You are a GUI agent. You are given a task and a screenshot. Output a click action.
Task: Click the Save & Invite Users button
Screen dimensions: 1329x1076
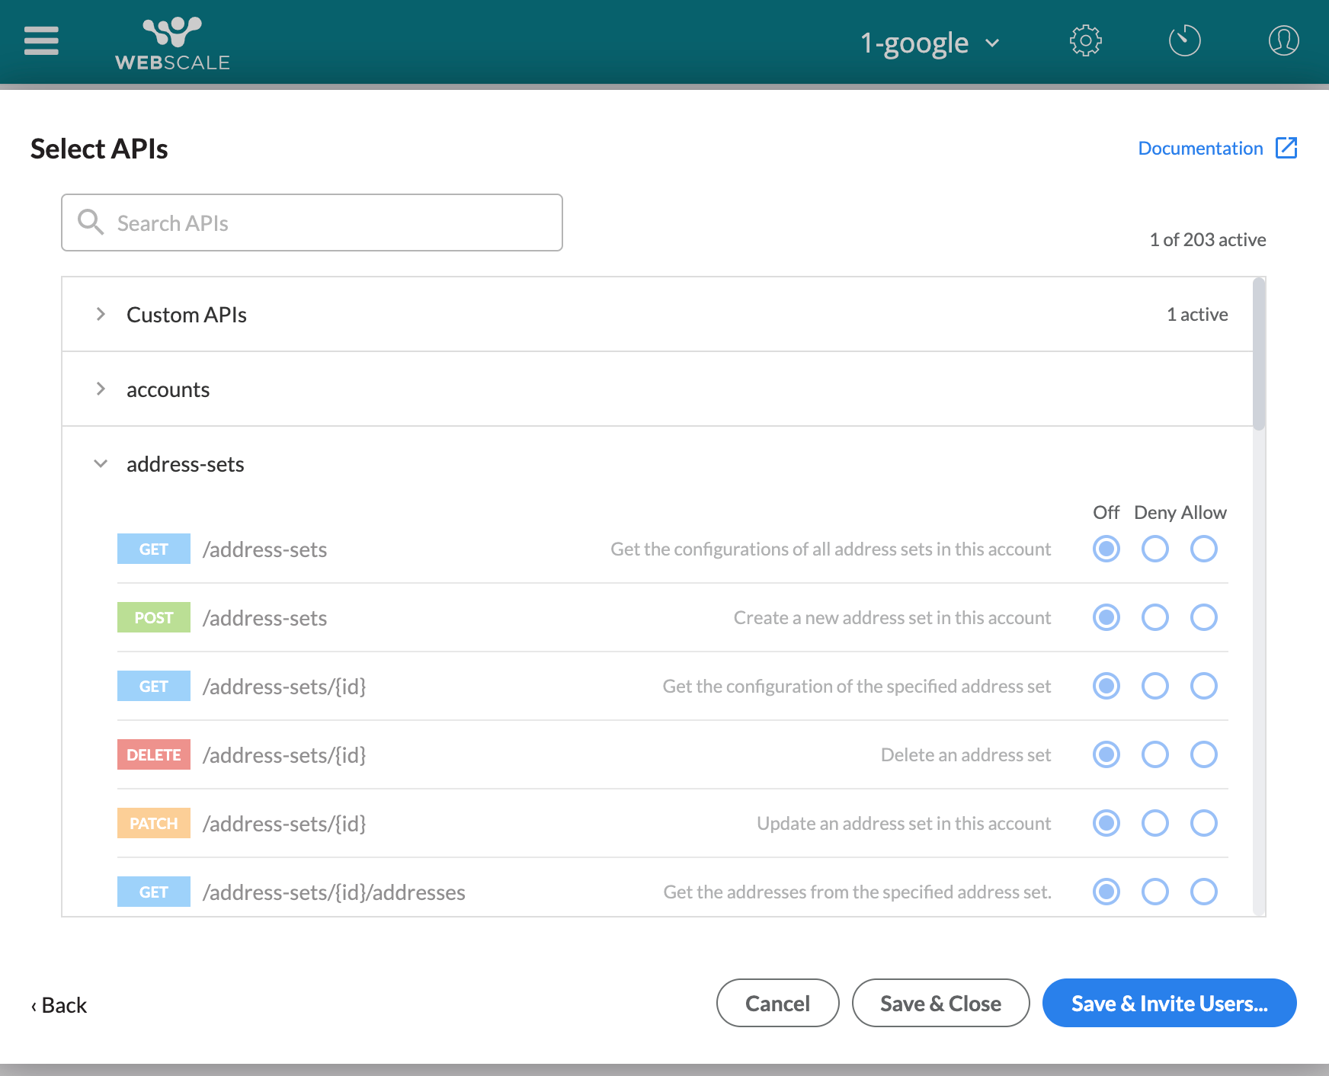coord(1168,1003)
